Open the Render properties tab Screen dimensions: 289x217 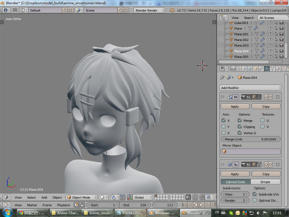pos(233,69)
